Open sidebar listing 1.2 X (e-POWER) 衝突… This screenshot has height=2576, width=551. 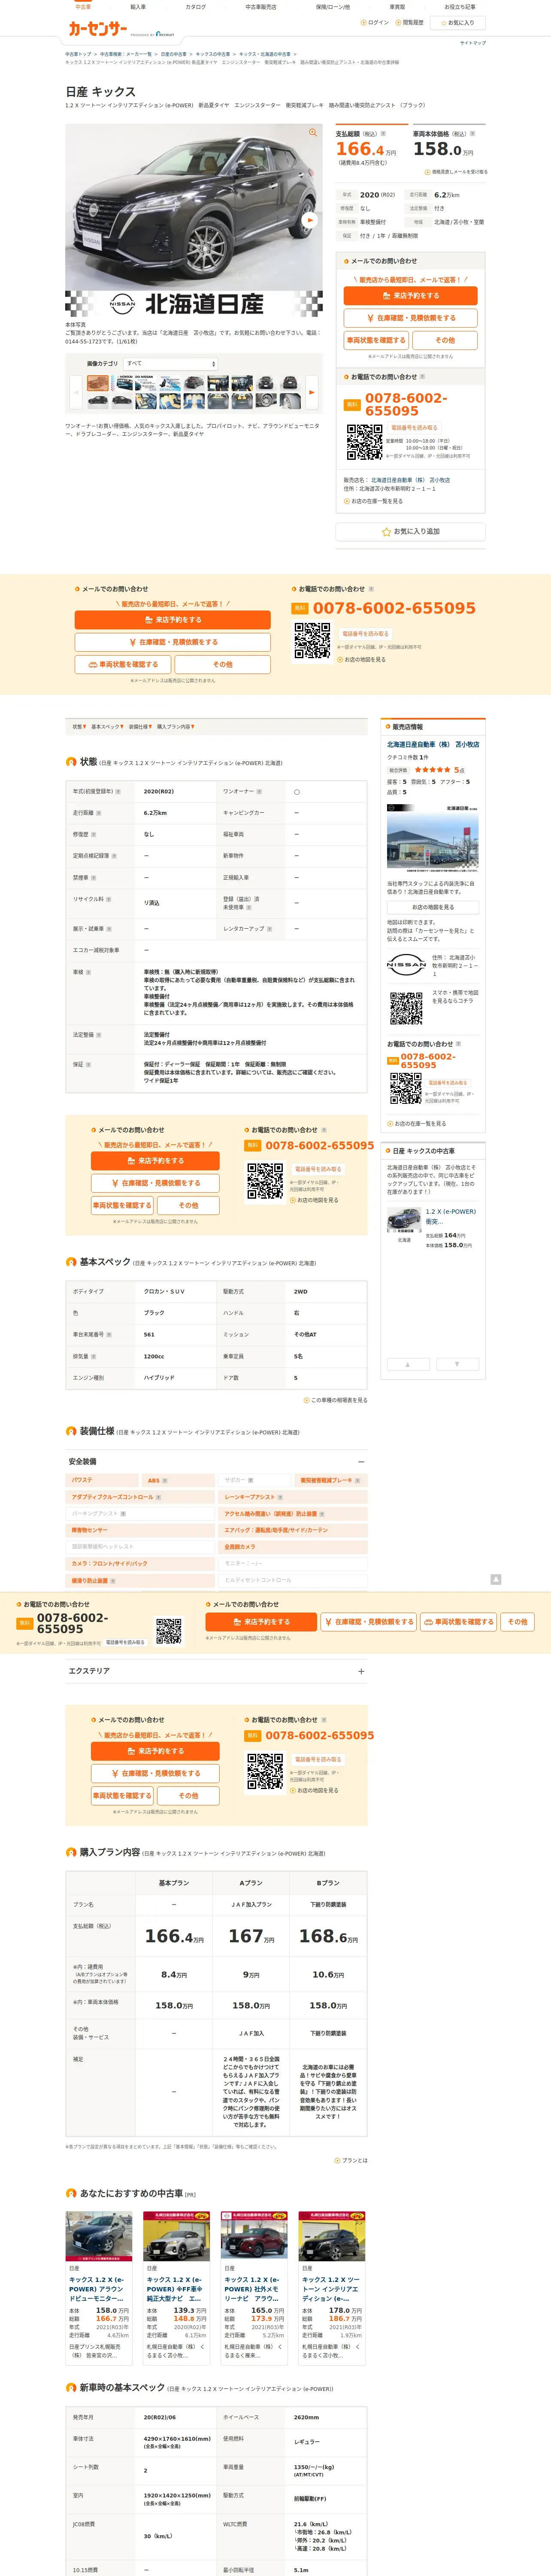450,1216
